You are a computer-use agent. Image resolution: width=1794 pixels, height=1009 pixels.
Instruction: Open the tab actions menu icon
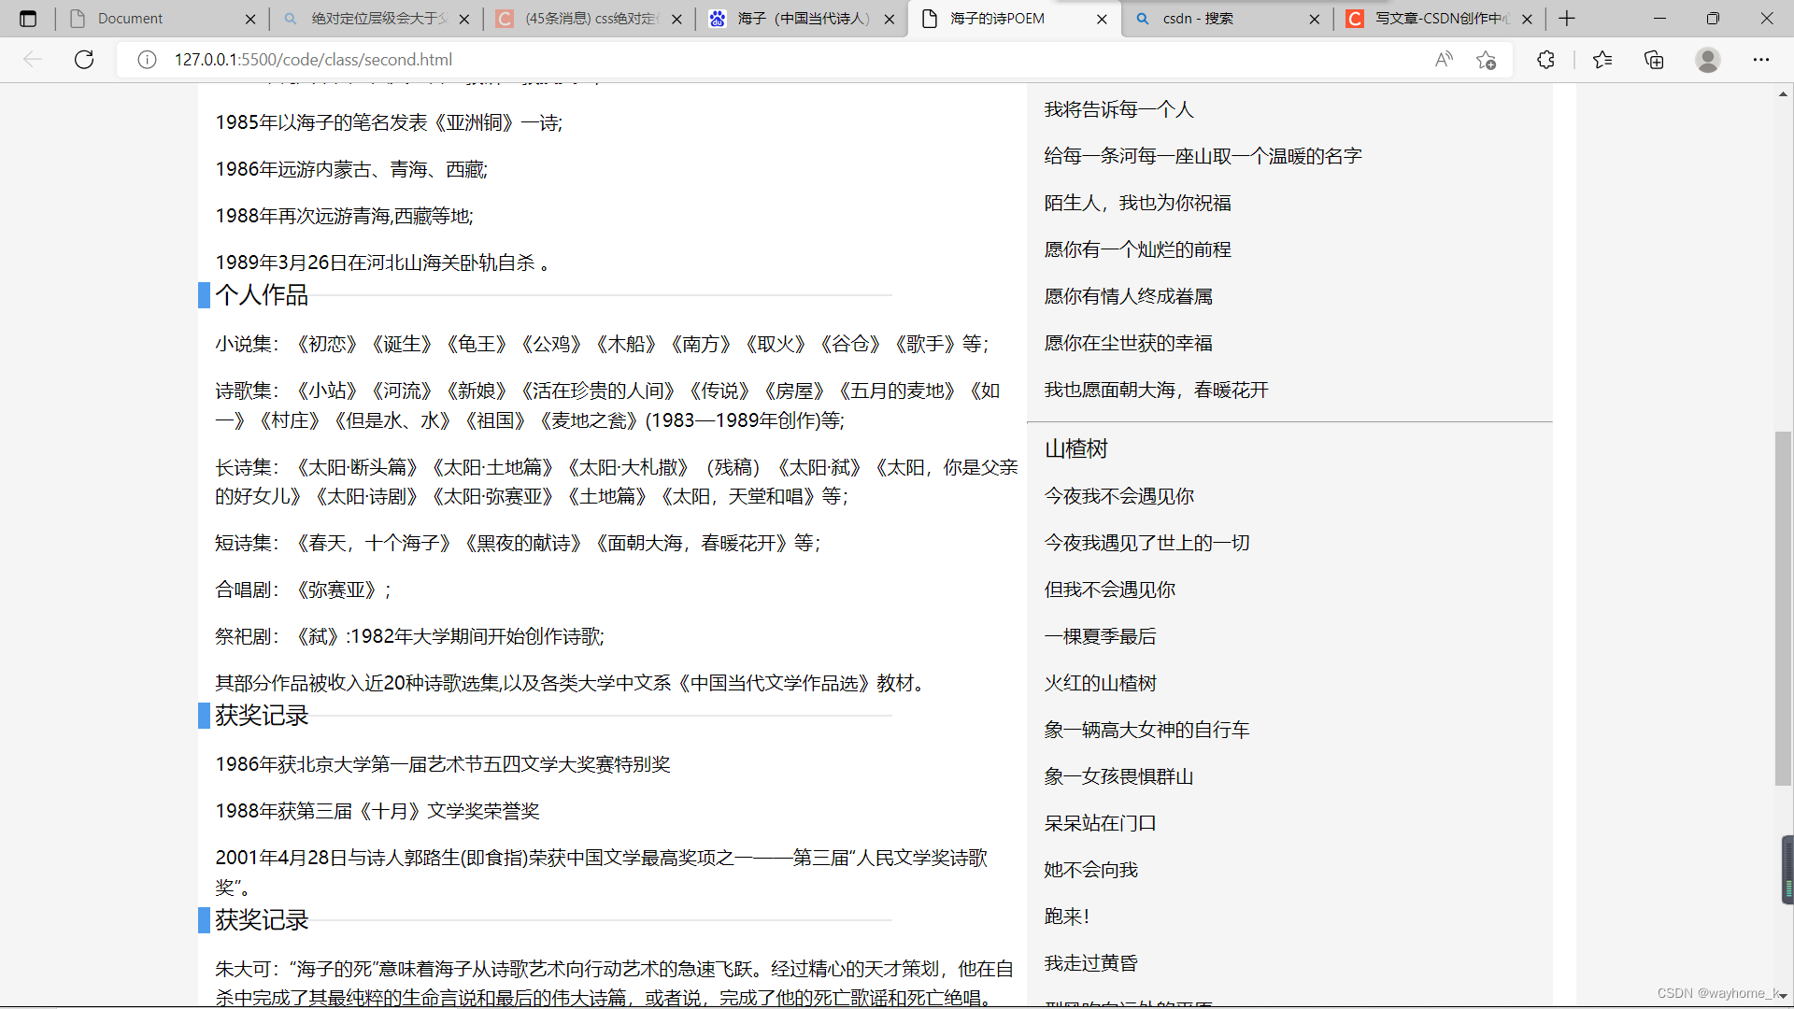click(28, 18)
